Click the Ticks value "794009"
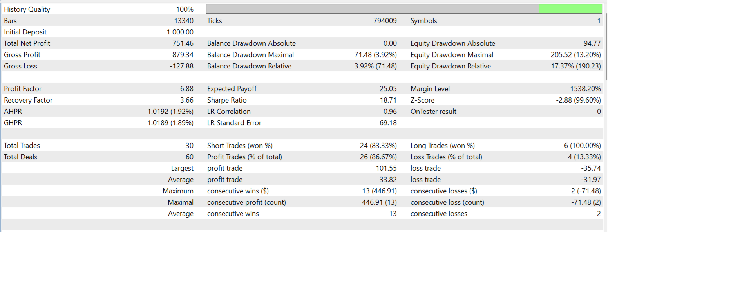740x306 pixels. pos(385,21)
